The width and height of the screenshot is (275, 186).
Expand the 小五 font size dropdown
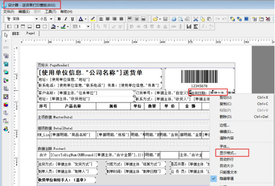(51, 19)
